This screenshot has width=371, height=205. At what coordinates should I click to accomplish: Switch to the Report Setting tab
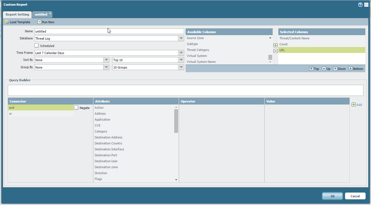point(17,14)
